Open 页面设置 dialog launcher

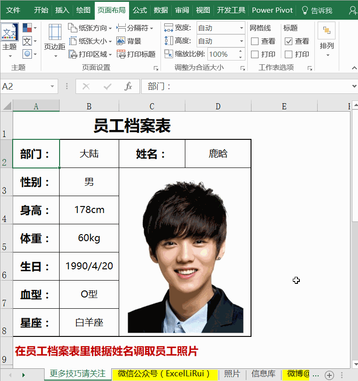156,69
